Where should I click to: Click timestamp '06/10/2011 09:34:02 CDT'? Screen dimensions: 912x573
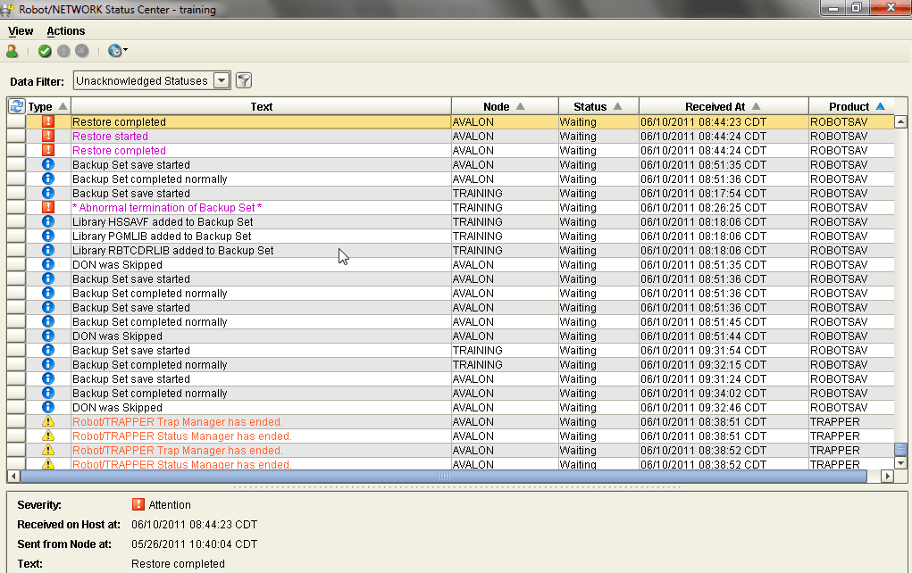(x=703, y=394)
